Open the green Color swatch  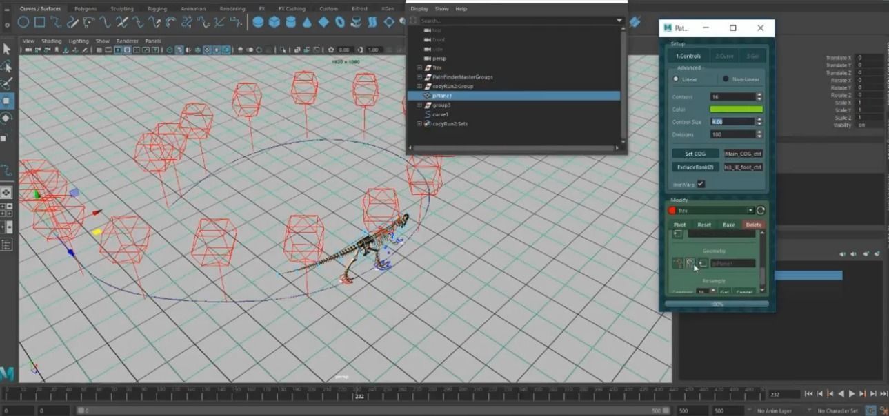[736, 110]
